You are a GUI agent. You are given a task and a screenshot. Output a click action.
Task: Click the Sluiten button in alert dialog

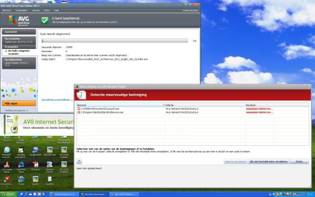click(299, 161)
